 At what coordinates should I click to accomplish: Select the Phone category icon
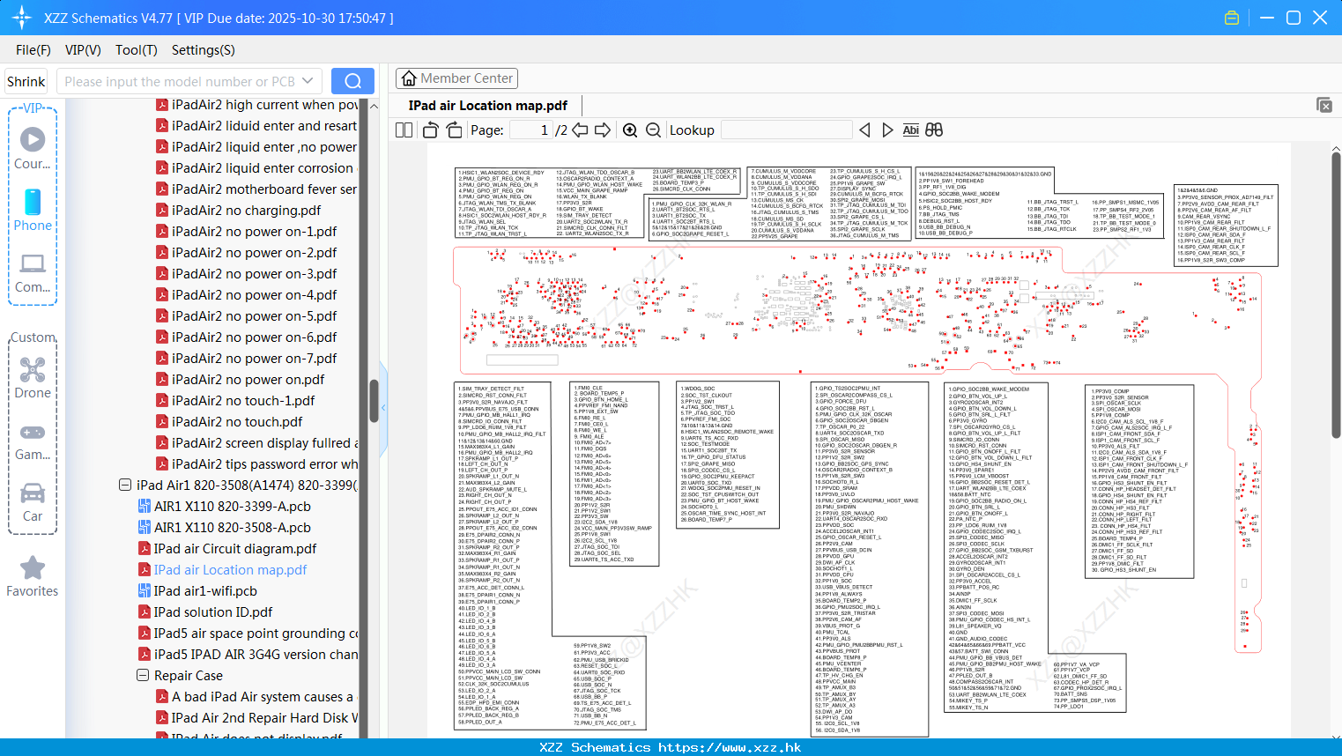point(33,210)
